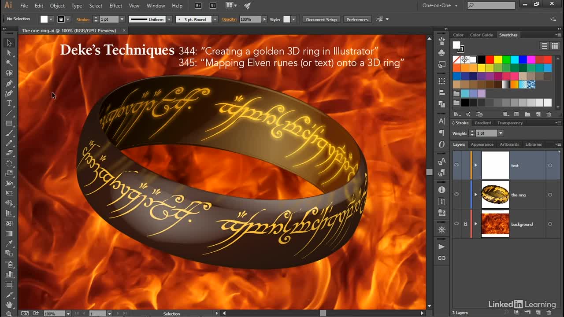
Task: Open the Weight dropdown in Stroke panel
Action: pos(501,133)
